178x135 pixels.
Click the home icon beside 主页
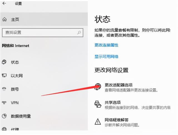tap(4, 19)
